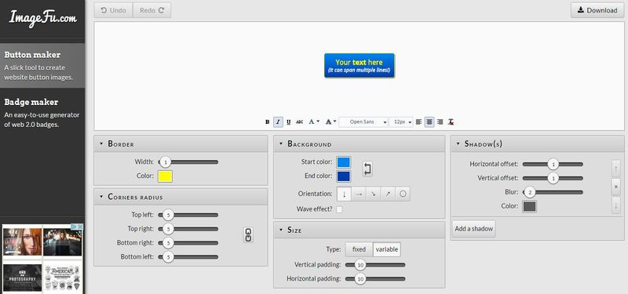Image resolution: width=628 pixels, height=294 pixels.
Task: Click the Top right radius slider
Action: (188, 229)
